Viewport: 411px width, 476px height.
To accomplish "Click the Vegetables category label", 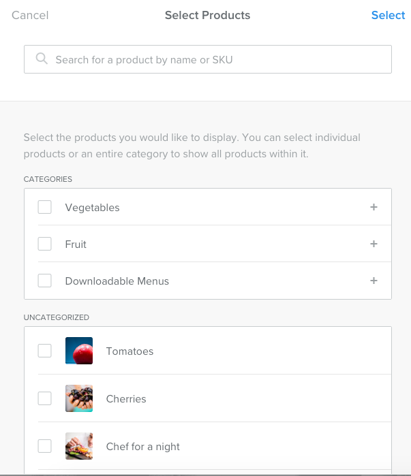I will 93,208.
